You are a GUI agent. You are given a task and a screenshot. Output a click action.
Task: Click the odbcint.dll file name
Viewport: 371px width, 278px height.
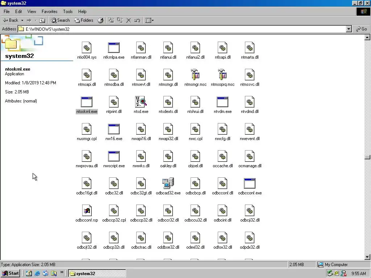click(223, 220)
